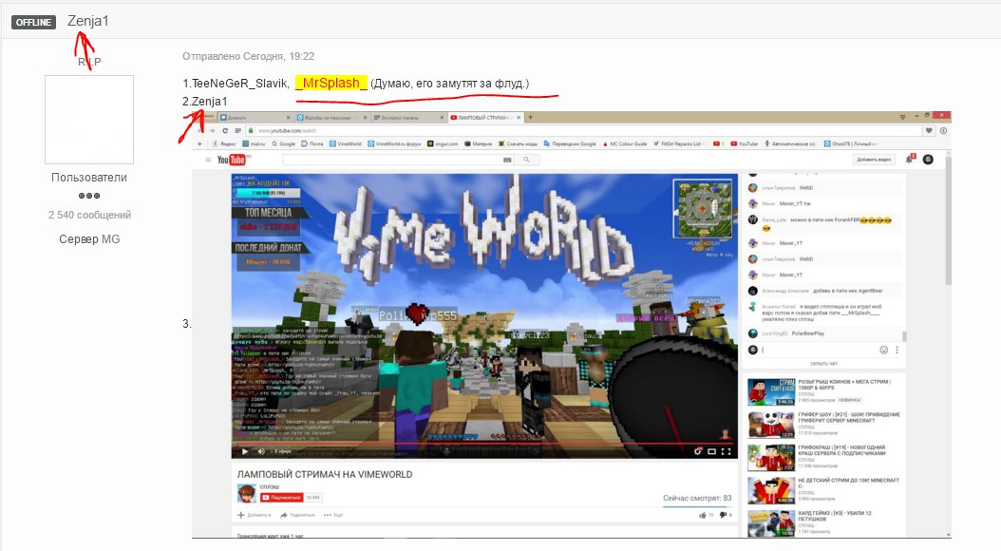
Task: Open the 'FitGirl Repacks List' bookmark
Action: pyautogui.click(x=678, y=143)
